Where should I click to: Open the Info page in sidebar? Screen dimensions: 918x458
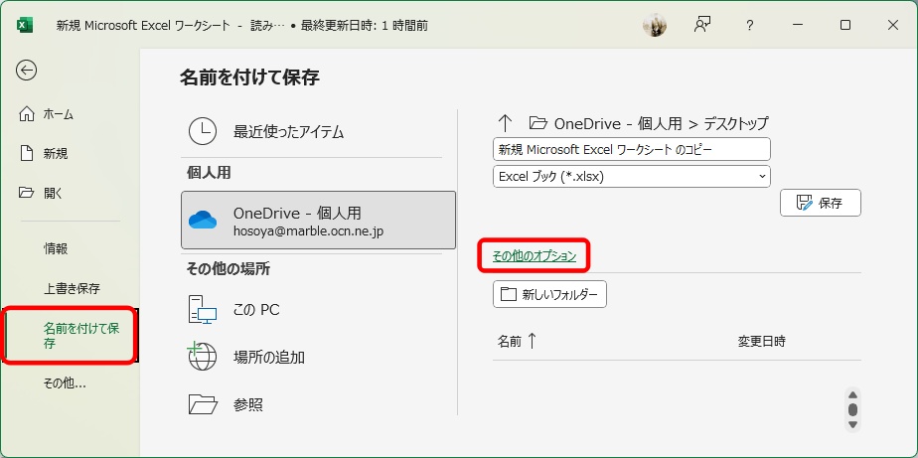pos(56,248)
